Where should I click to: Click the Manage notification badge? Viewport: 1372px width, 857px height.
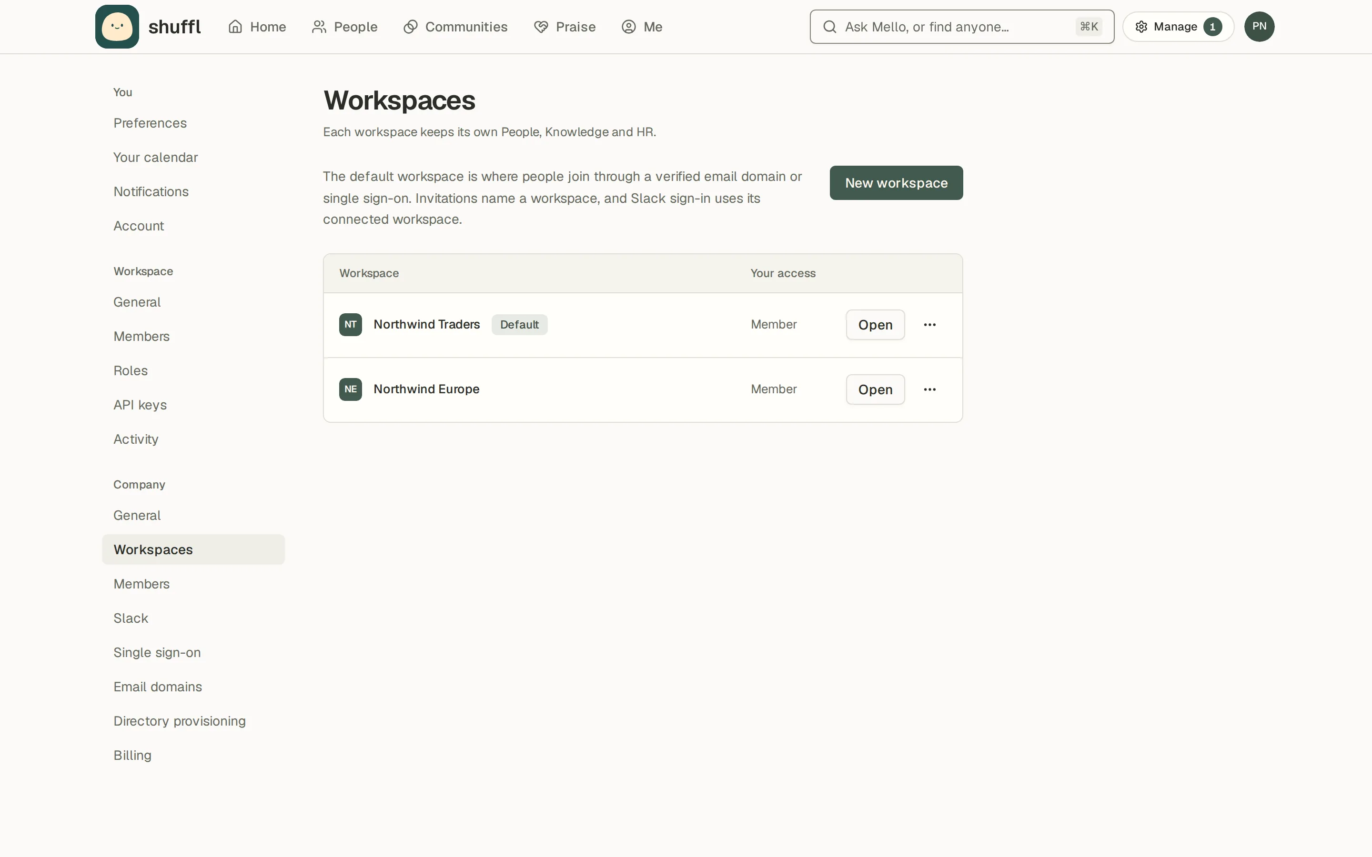tap(1212, 27)
